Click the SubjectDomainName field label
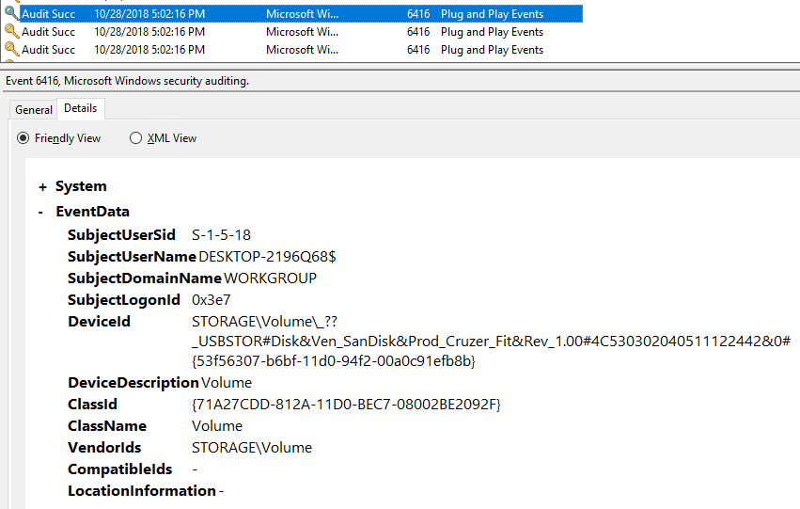800x509 pixels. click(145, 278)
